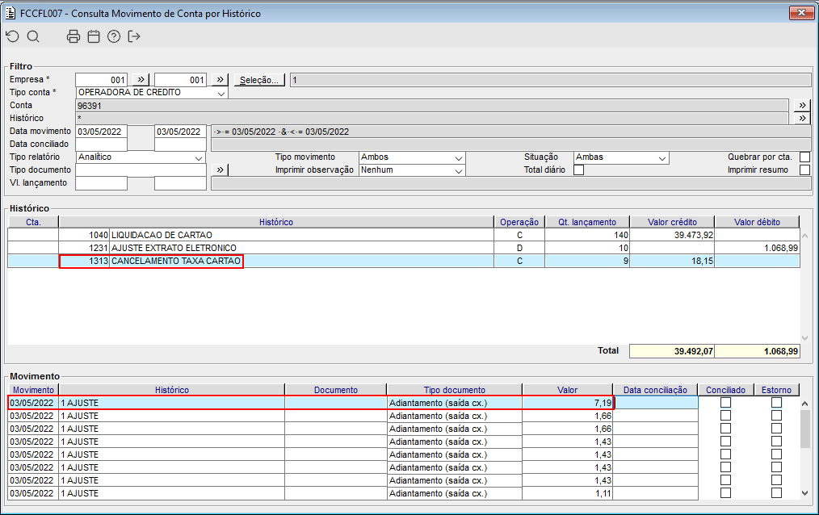Open the help question mark icon
The width and height of the screenshot is (819, 515).
pos(113,36)
